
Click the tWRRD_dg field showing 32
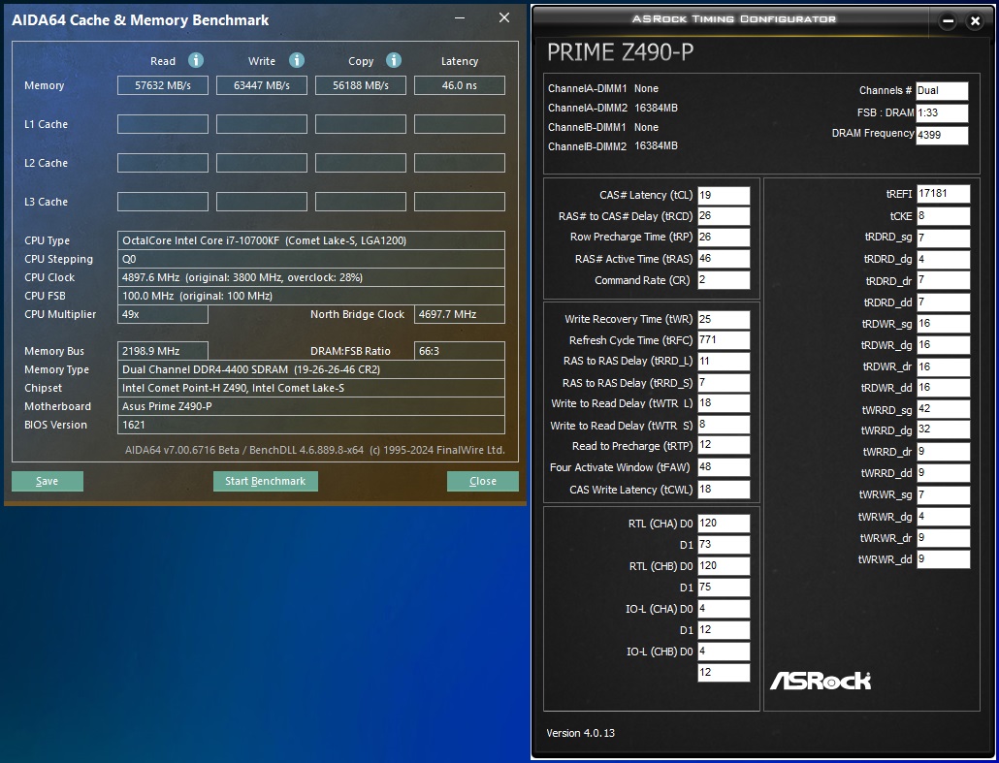(944, 429)
